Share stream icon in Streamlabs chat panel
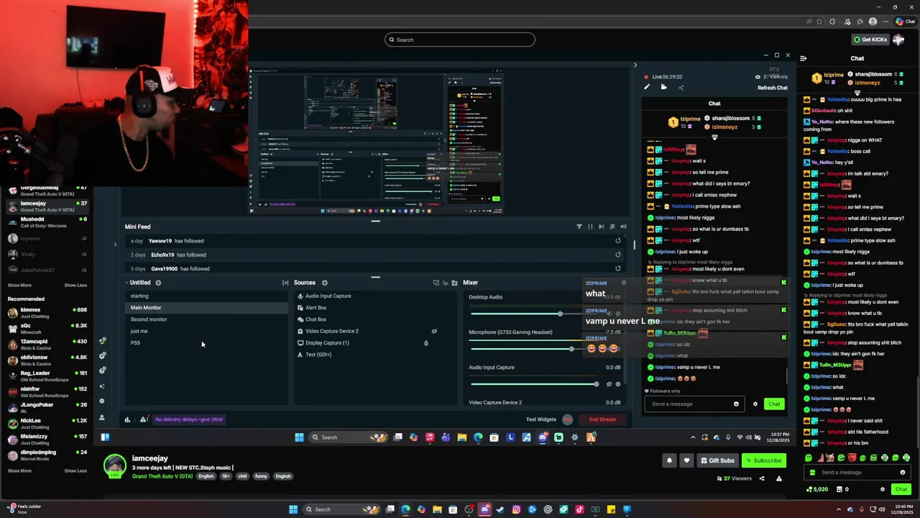This screenshot has height=518, width=920. [x=681, y=87]
